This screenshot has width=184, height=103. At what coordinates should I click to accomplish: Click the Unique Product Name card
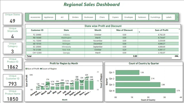[x=13, y=95]
